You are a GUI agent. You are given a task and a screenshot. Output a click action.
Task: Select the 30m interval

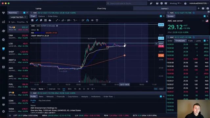[70, 89]
